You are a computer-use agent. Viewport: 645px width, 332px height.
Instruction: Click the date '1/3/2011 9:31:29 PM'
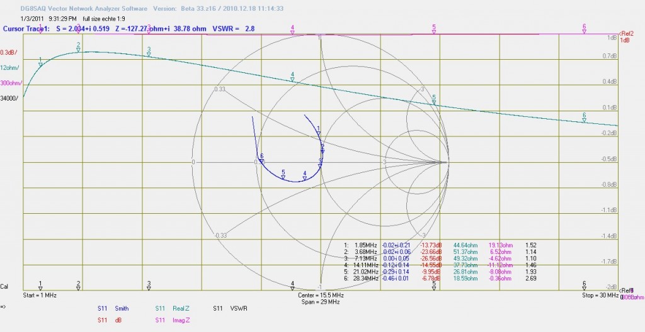tap(49, 18)
